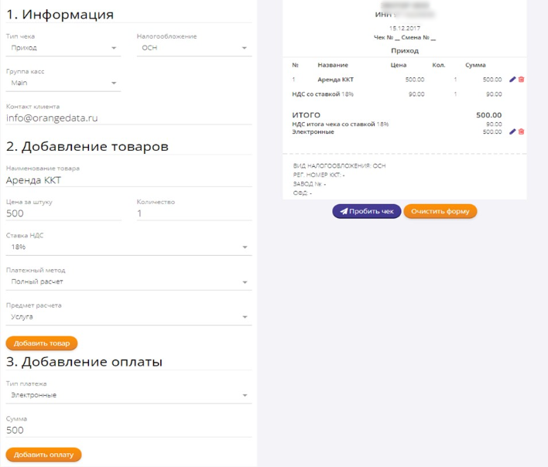Viewport: 548px width, 467px height.
Task: Click the paper plane icon on Пробить чек
Action: click(x=344, y=211)
